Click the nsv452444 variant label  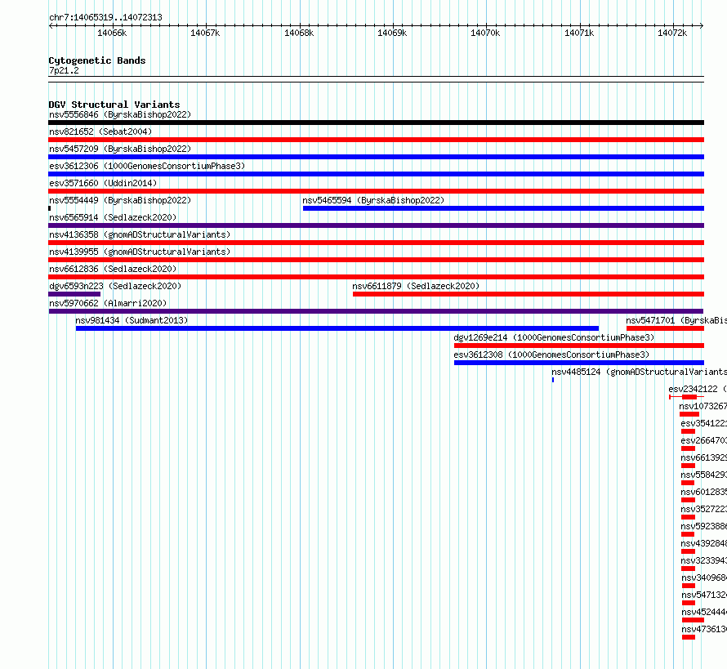pyautogui.click(x=704, y=612)
